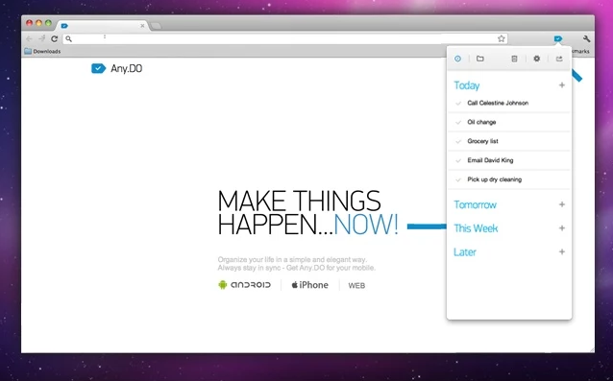The height and width of the screenshot is (381, 613).
Task: Expand the This Week plus button
Action: pyautogui.click(x=562, y=228)
